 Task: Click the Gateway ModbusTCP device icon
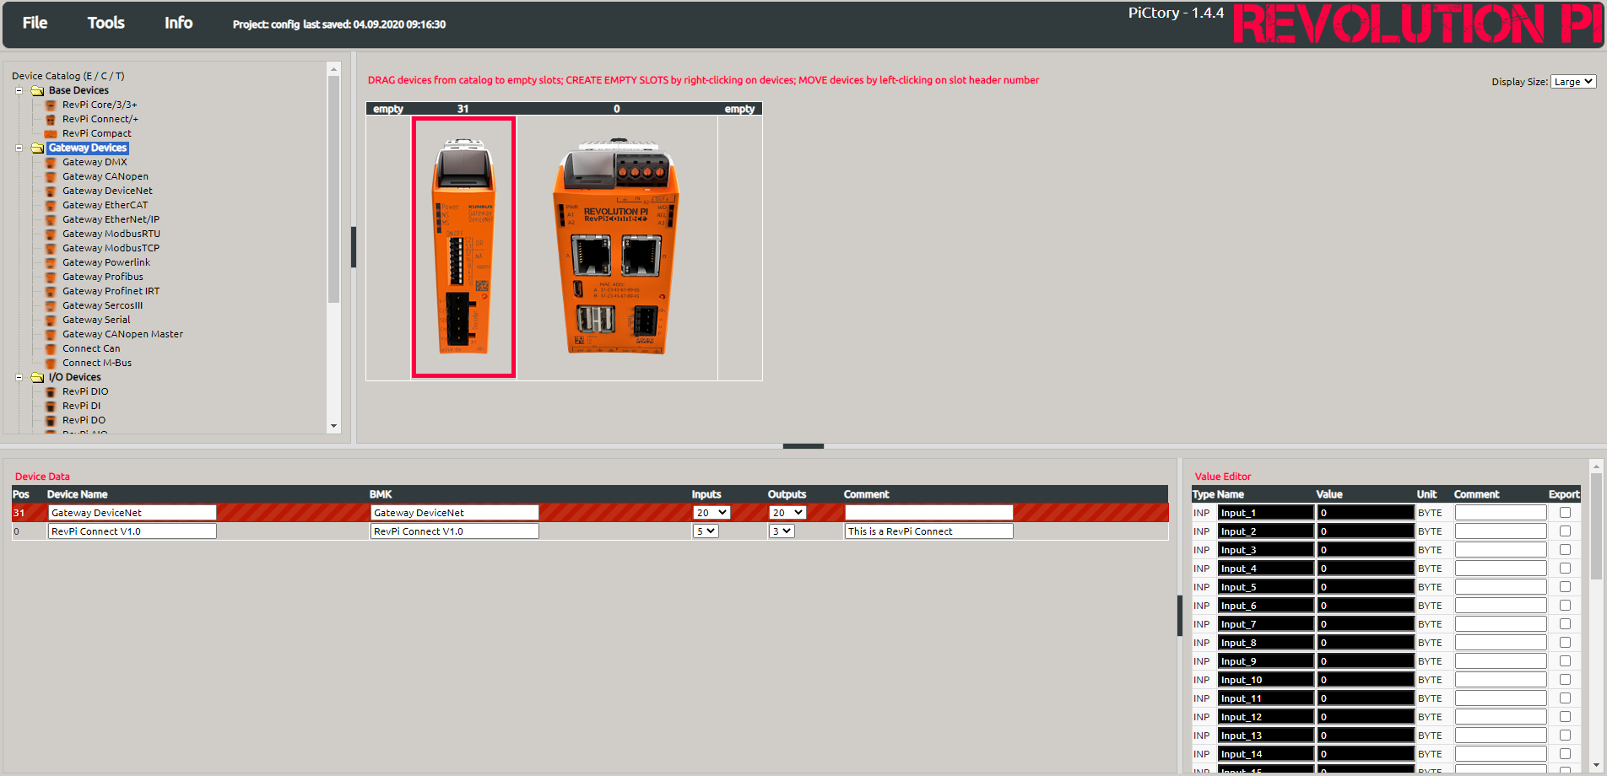click(x=51, y=248)
